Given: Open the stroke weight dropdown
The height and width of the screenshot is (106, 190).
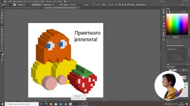Looking at the screenshot, I should pos(30,5).
